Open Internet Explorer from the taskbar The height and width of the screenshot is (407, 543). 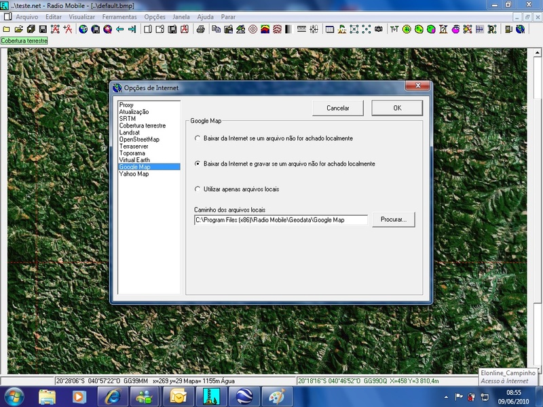pos(113,397)
